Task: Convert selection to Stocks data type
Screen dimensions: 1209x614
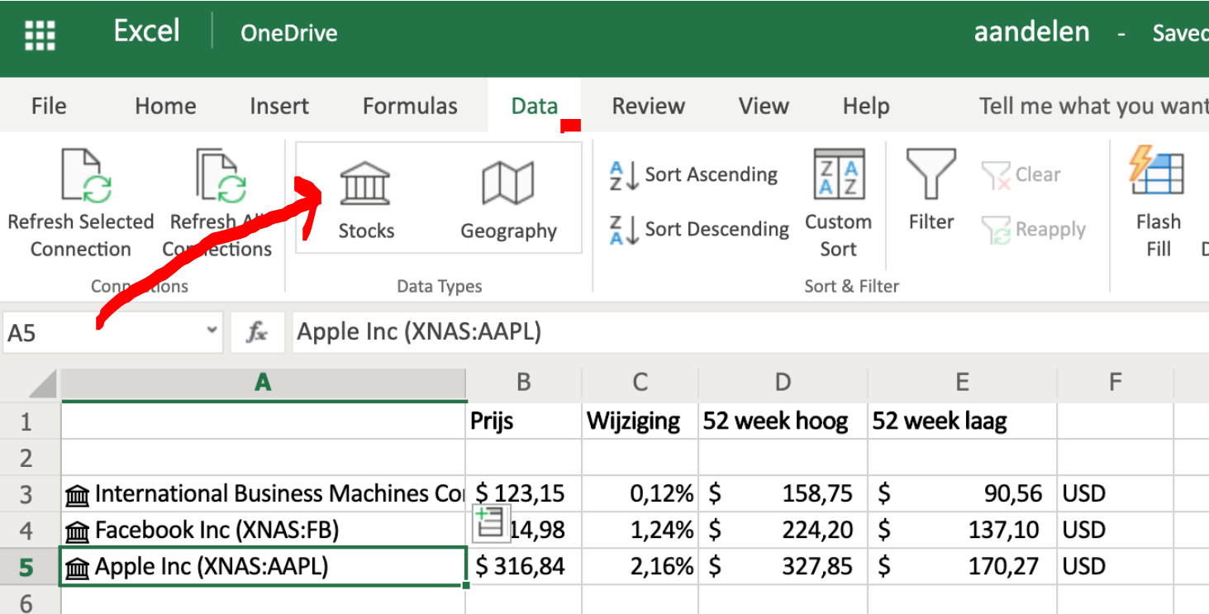Action: click(x=366, y=199)
